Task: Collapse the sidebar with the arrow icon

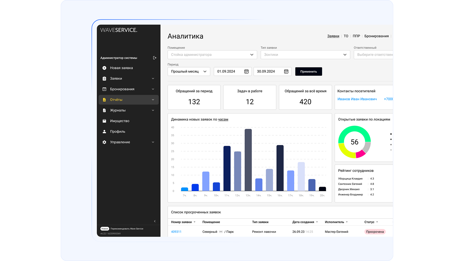Action: [x=155, y=221]
